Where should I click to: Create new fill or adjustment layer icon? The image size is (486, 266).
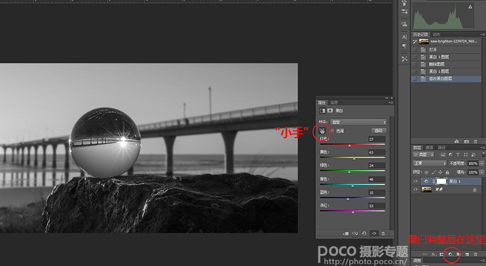pos(450,253)
